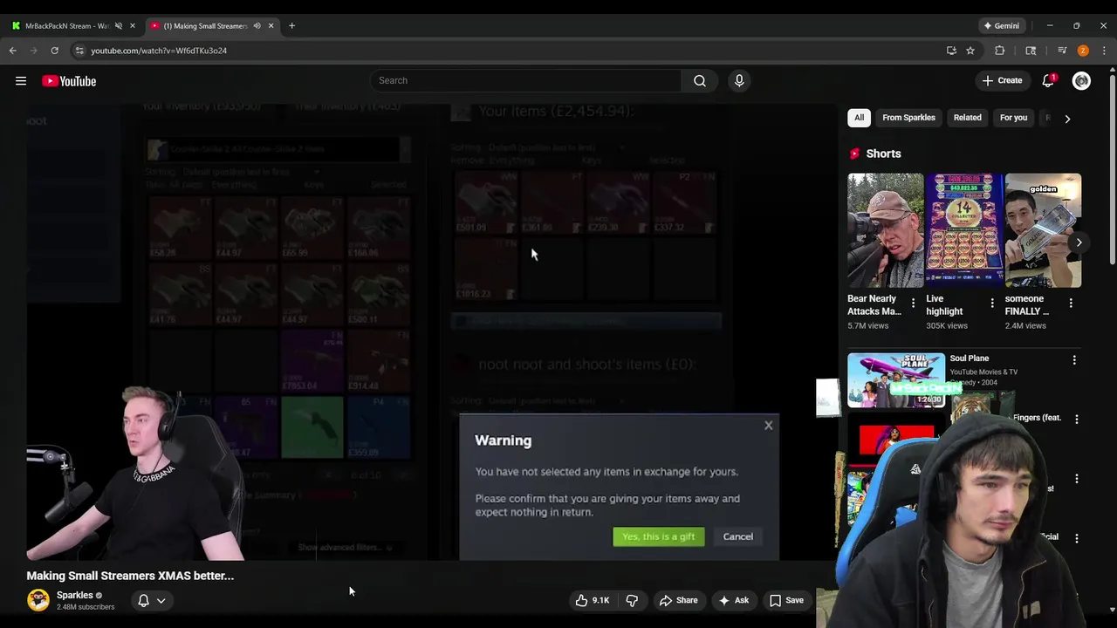Open Soul Plane movie thumbnail
This screenshot has width=1117, height=628.
click(x=896, y=380)
